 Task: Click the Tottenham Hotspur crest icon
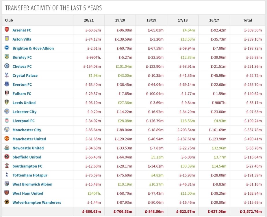pos(7,174)
